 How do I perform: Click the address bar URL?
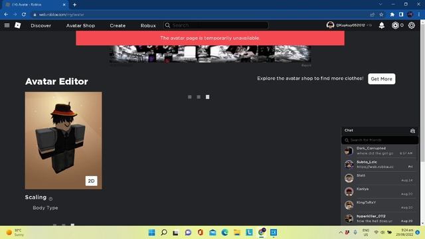(x=62, y=15)
